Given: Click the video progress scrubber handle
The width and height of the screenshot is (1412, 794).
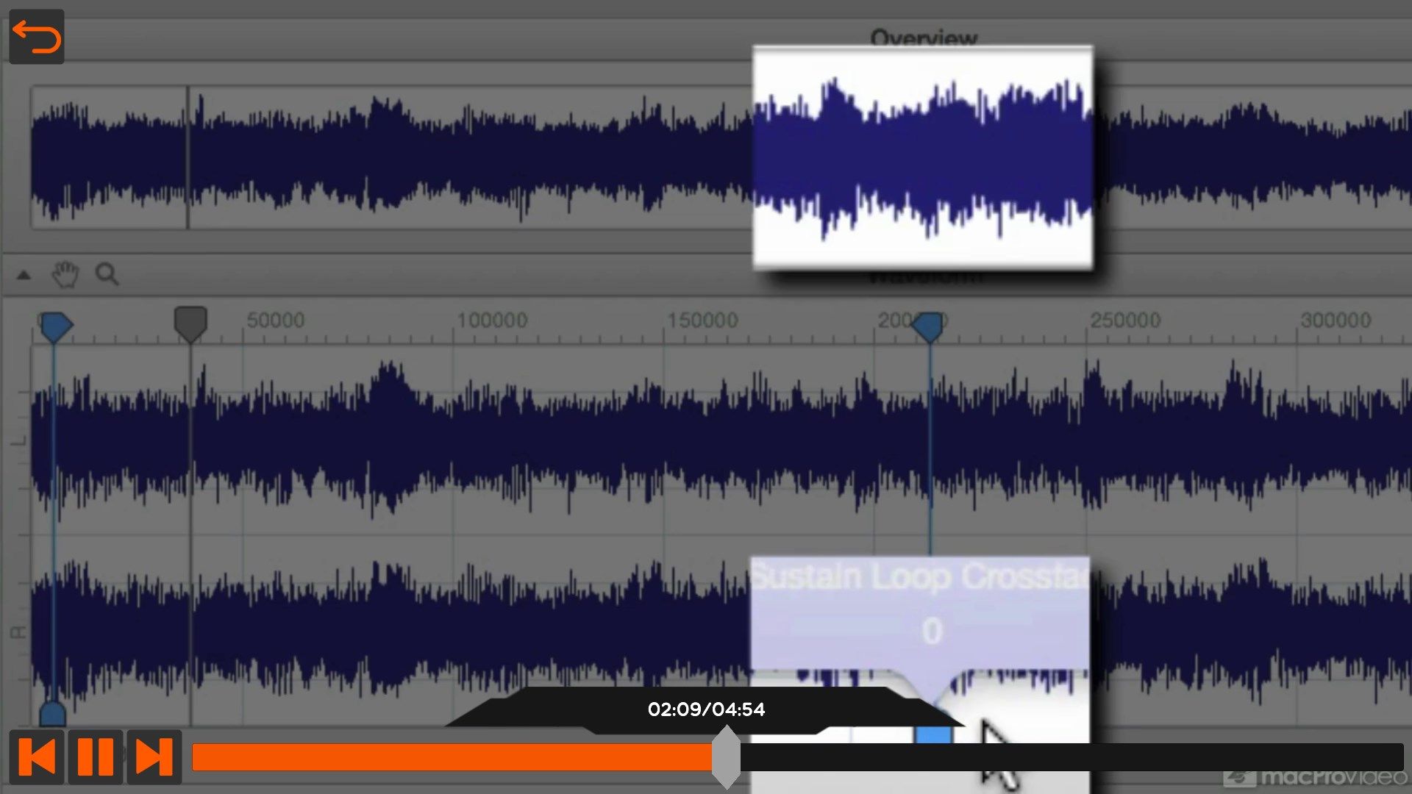Looking at the screenshot, I should [726, 757].
